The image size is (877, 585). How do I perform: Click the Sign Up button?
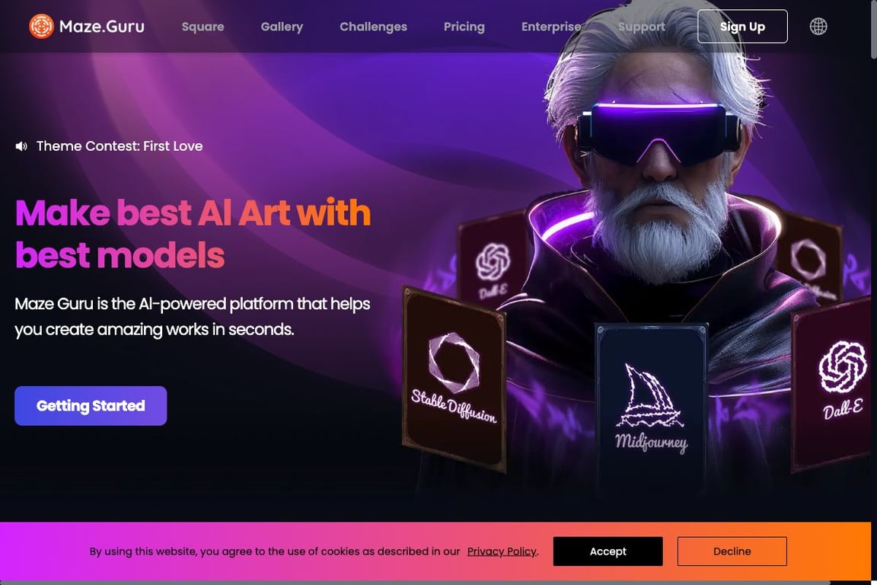(x=742, y=27)
